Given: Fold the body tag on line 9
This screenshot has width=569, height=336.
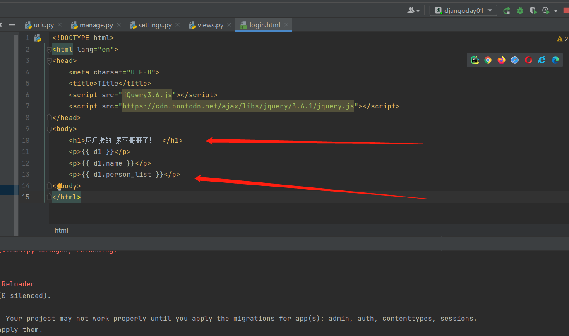Looking at the screenshot, I should [x=49, y=129].
